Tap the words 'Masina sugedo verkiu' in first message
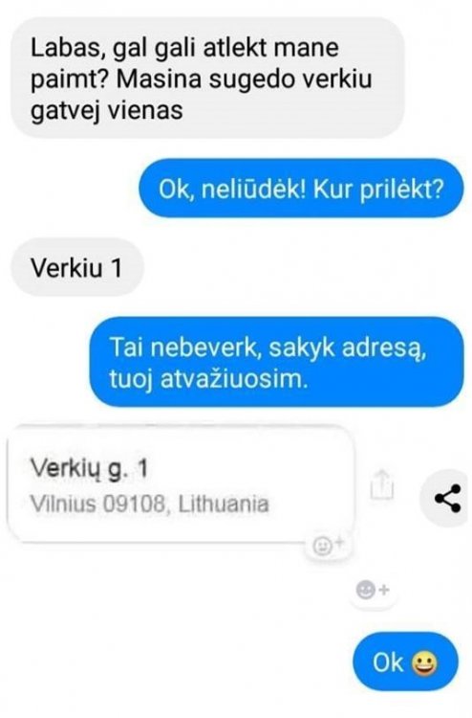The height and width of the screenshot is (718, 472). (244, 79)
